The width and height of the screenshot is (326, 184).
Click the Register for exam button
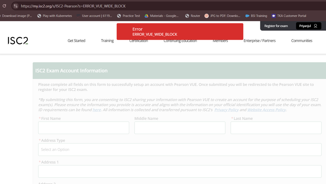click(276, 26)
